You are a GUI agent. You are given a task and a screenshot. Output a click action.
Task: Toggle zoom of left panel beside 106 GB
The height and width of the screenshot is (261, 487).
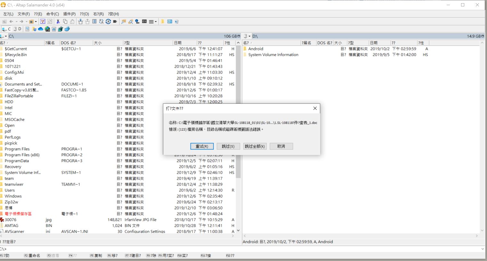pos(239,36)
